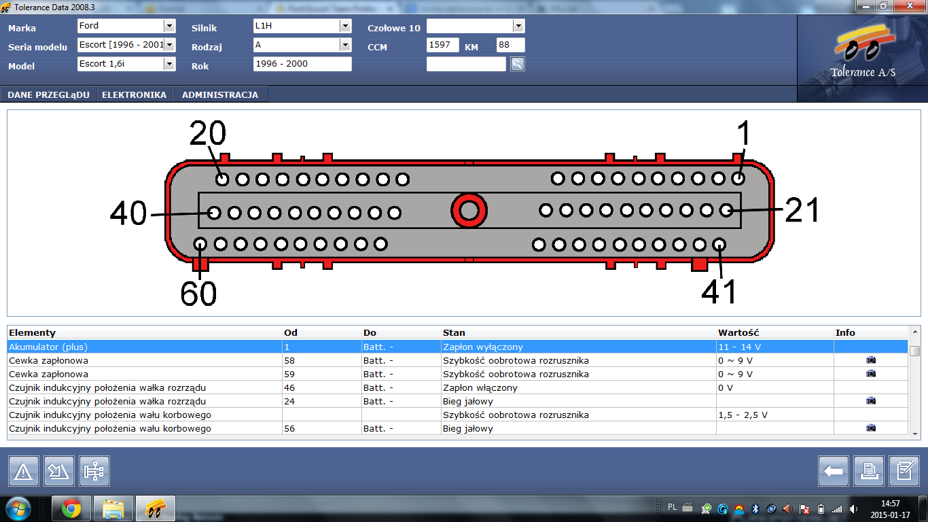
Task: Open camera info for pin 56 crankshaft sensor
Action: coord(871,428)
